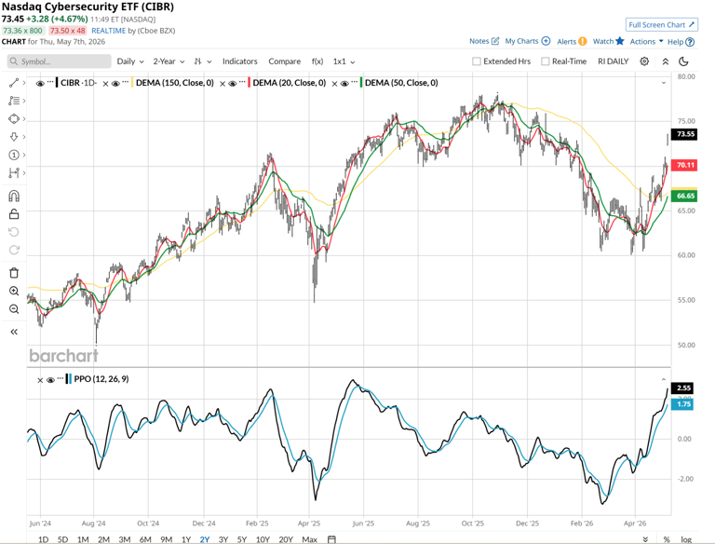Screen dimensions: 715x544
Task: Open chart settings gear icon
Action: click(x=644, y=61)
